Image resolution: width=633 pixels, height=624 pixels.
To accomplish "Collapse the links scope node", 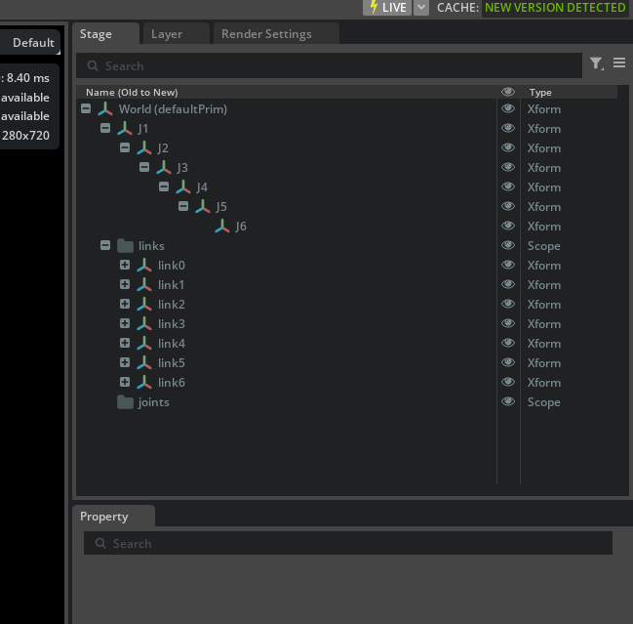I will [105, 246].
